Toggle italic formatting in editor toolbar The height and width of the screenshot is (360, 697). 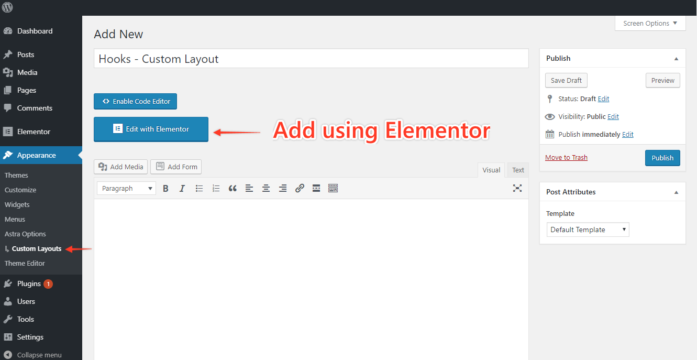tap(182, 188)
